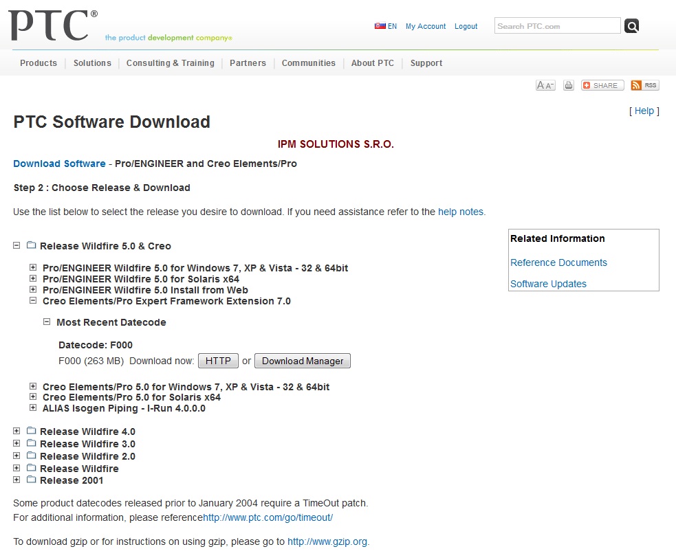The image size is (676, 560).
Task: Click the Logout link
Action: (x=466, y=26)
